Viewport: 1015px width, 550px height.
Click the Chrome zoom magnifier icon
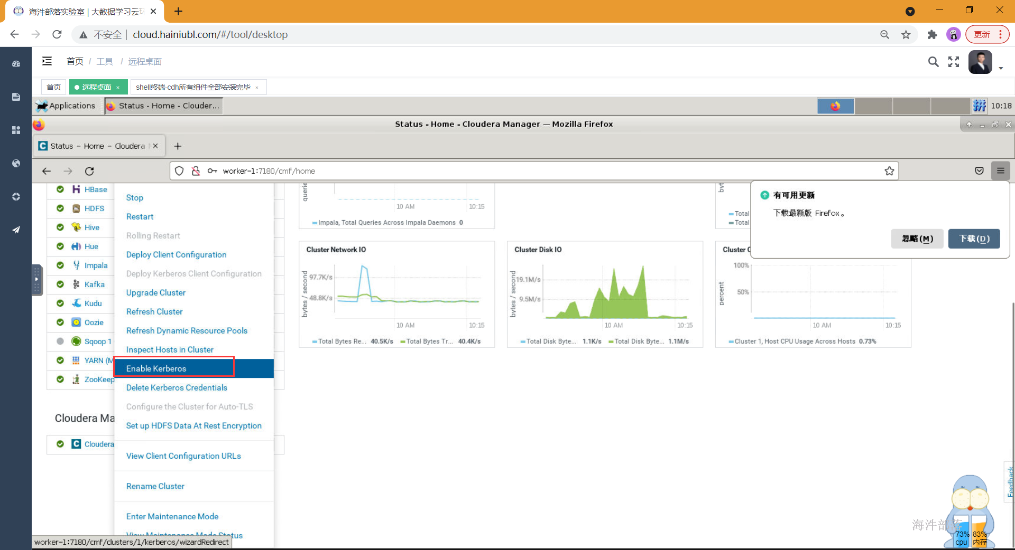click(884, 34)
